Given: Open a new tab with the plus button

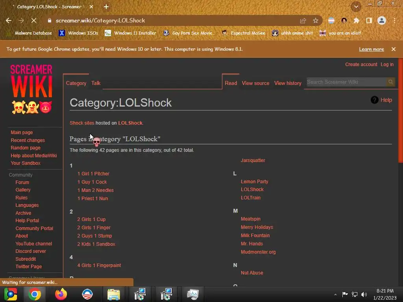Looking at the screenshot, I should click(x=106, y=7).
